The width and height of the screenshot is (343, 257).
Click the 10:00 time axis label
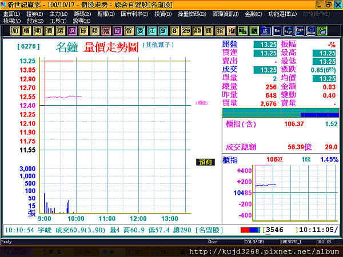[76, 219]
